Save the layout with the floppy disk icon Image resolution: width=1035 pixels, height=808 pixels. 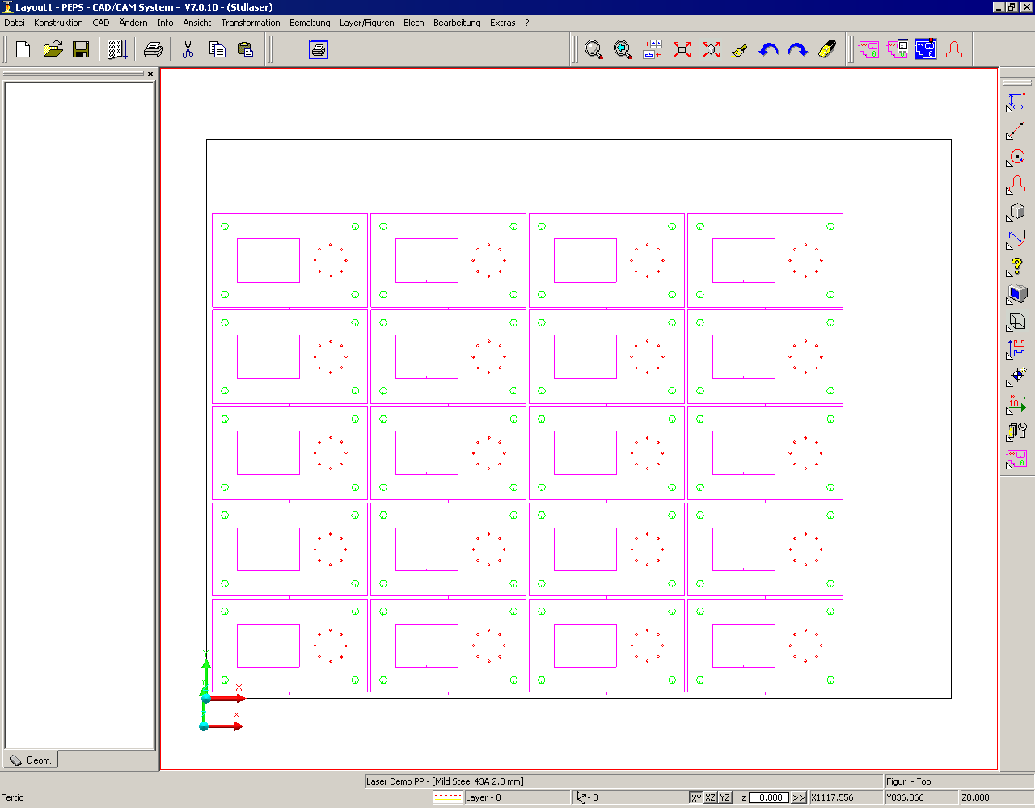click(81, 50)
